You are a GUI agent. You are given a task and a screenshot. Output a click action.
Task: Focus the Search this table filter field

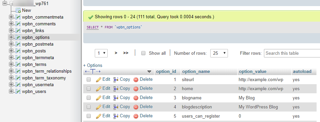[292, 53]
